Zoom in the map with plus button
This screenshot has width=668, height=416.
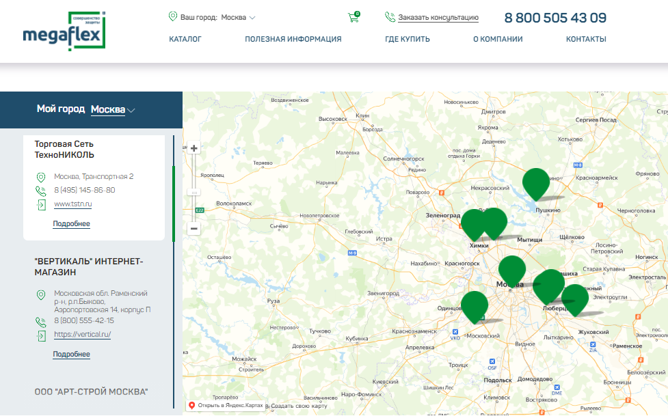pyautogui.click(x=194, y=148)
